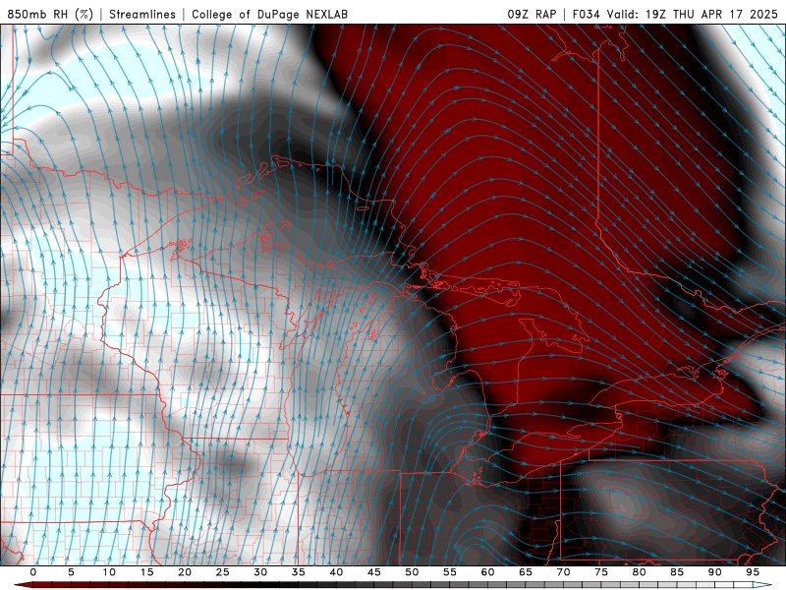Click the "0" label on the RH scale
This screenshot has width=786, height=590.
[33, 572]
